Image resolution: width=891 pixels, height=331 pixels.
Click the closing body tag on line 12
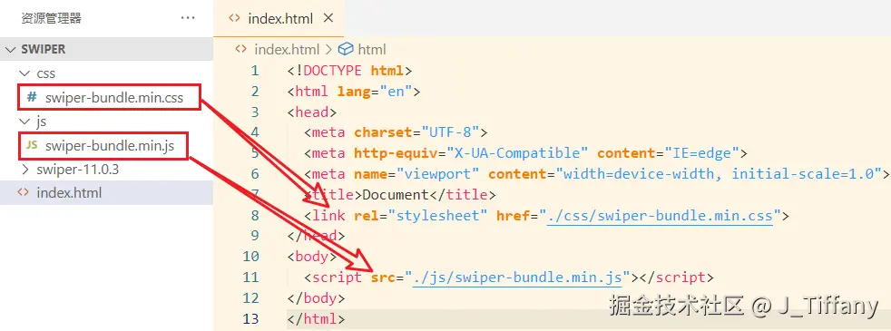pyautogui.click(x=316, y=298)
